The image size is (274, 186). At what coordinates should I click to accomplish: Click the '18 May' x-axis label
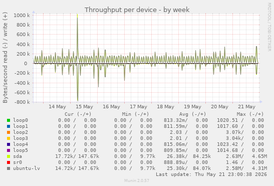click(x=165, y=107)
